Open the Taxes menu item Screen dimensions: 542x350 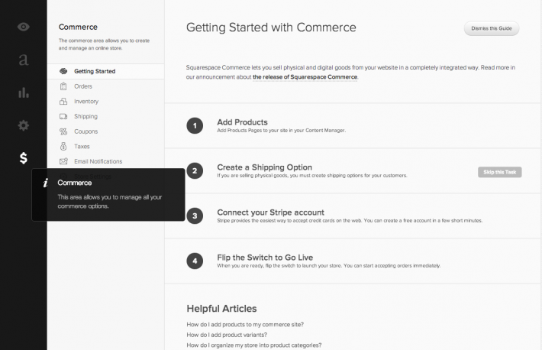[x=82, y=146]
